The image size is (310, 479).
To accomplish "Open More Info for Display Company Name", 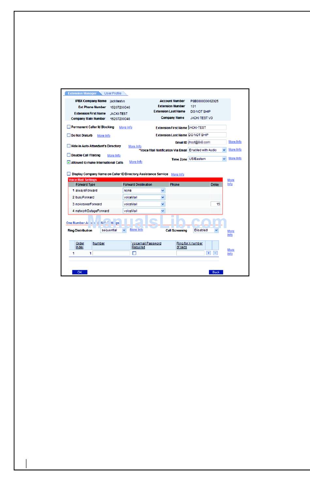I will point(178,175).
